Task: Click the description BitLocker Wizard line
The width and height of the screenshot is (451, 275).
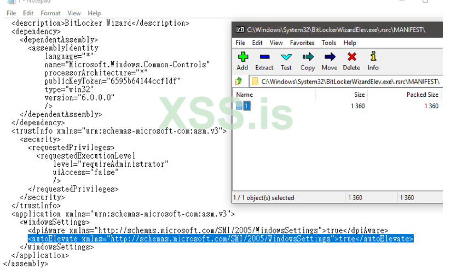Action: click(x=100, y=23)
